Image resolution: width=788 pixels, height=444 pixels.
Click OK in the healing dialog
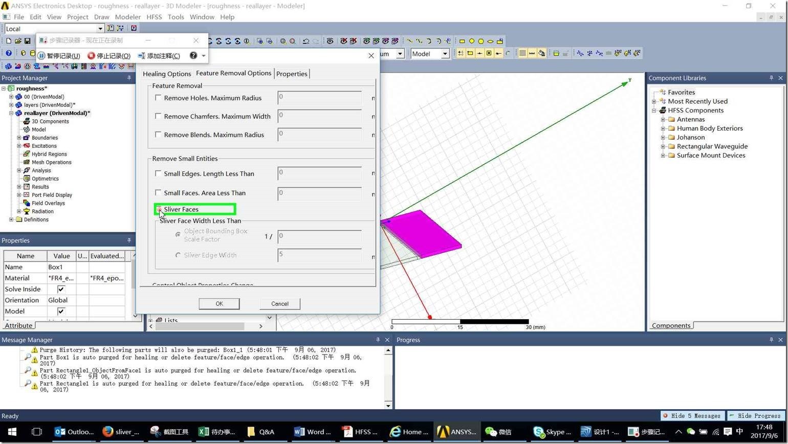[219, 303]
